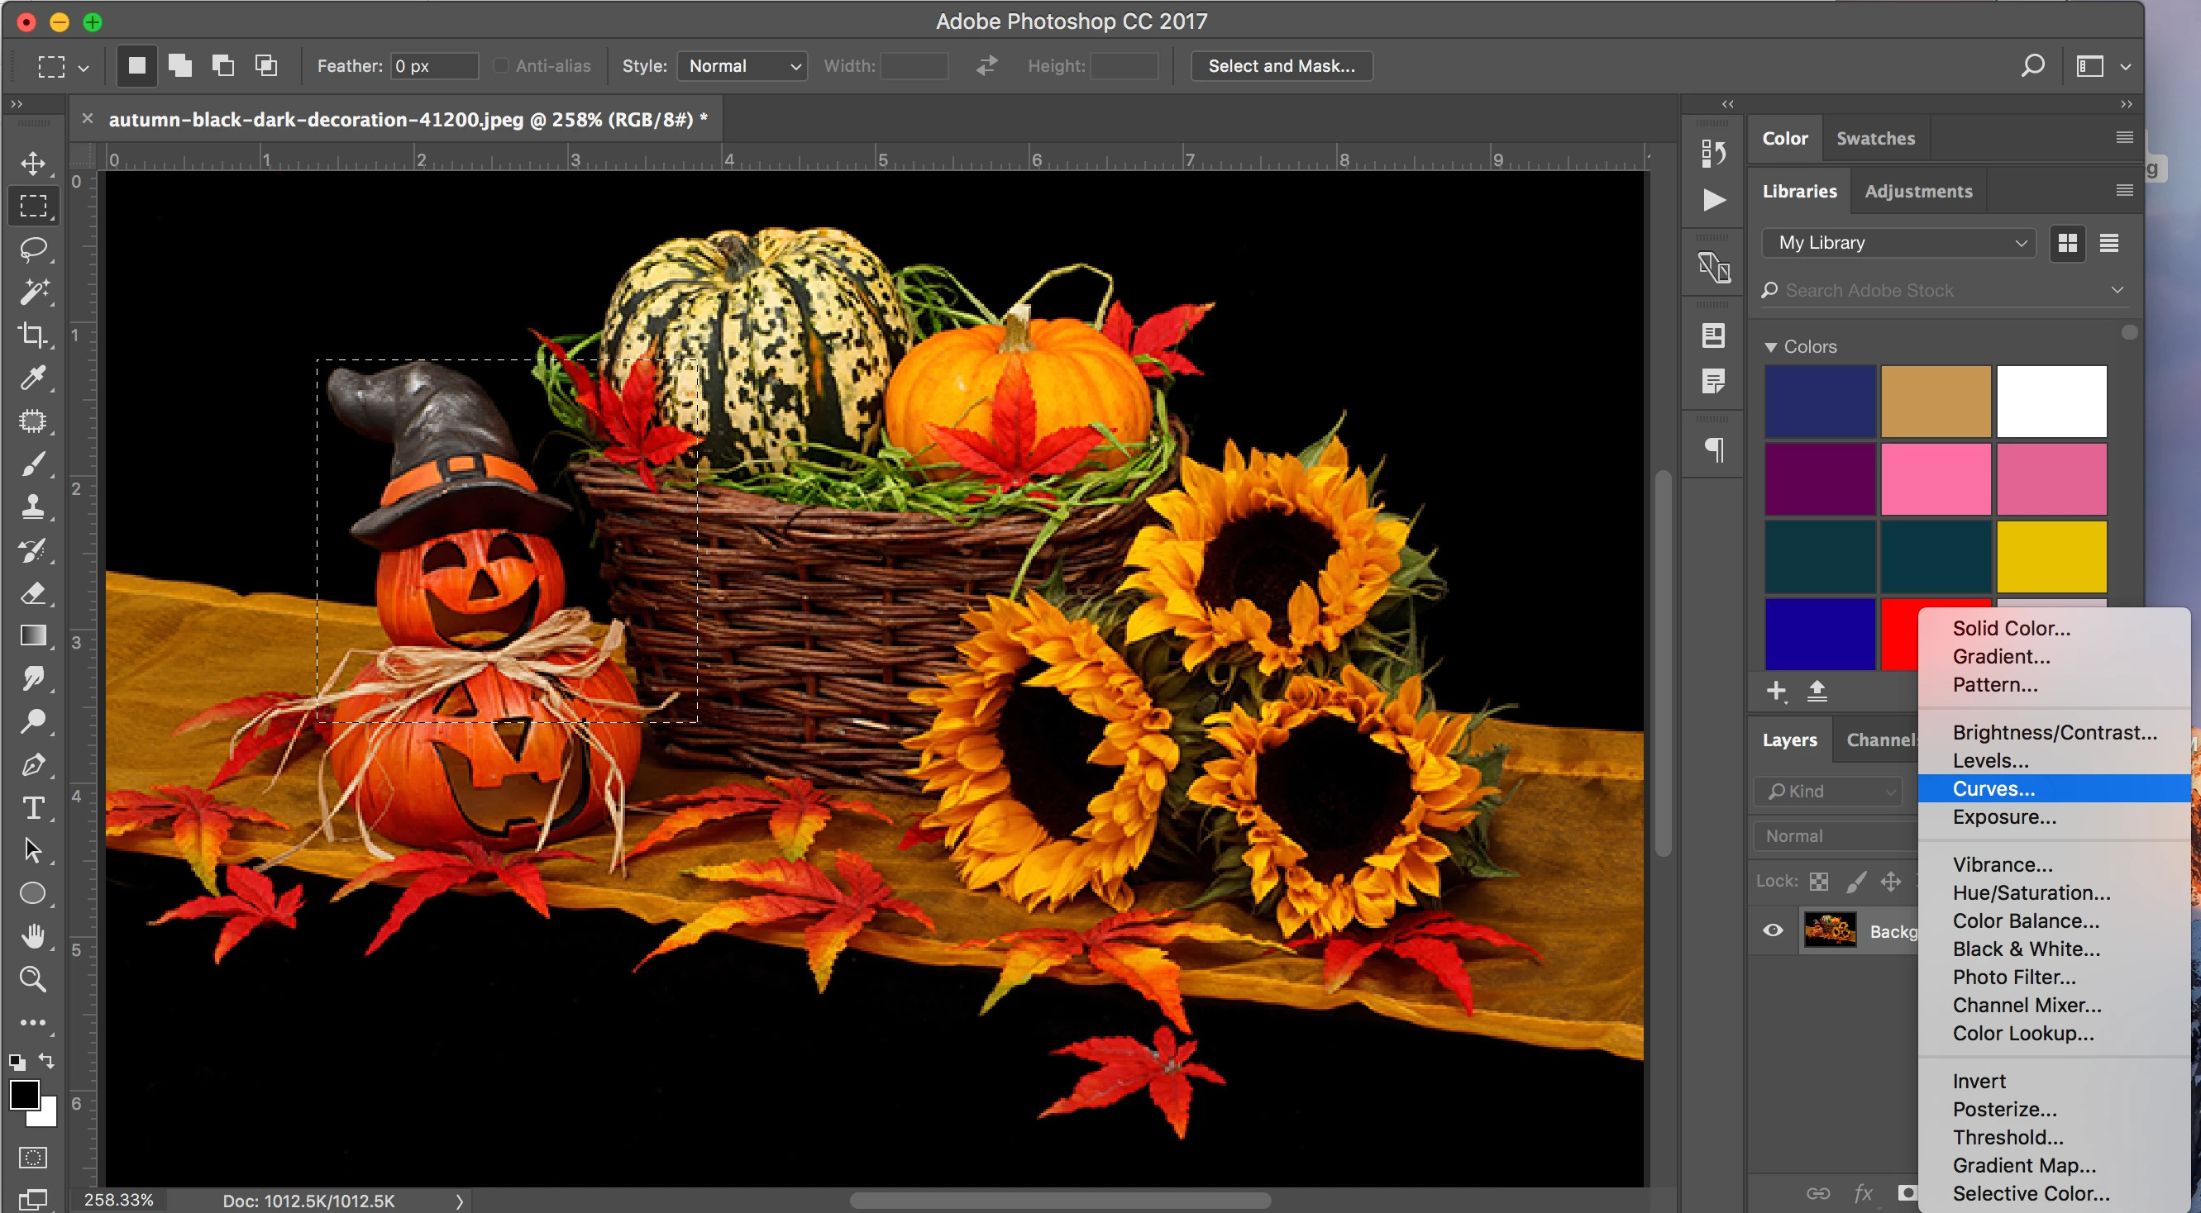Switch to the Swatches tab

1874,138
